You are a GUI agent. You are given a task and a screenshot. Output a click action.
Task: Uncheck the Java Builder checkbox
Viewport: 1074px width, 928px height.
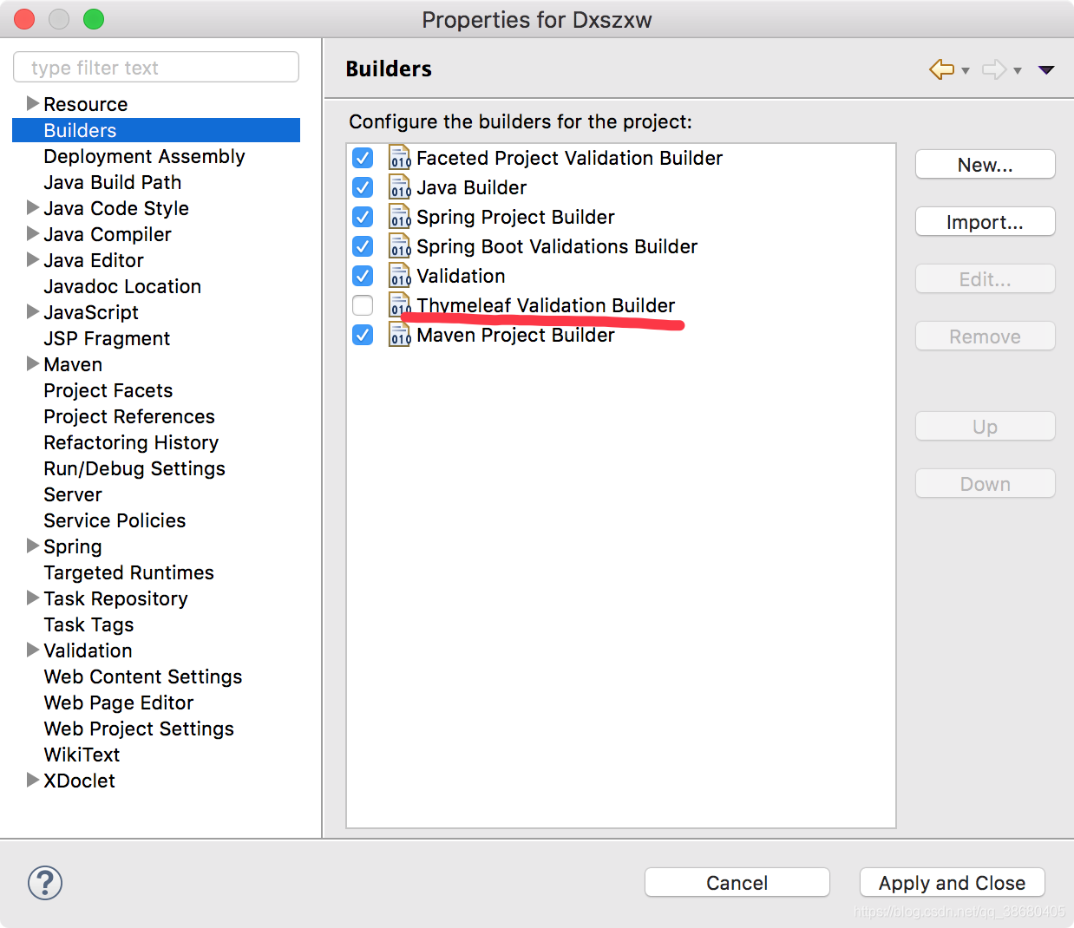pyautogui.click(x=362, y=186)
